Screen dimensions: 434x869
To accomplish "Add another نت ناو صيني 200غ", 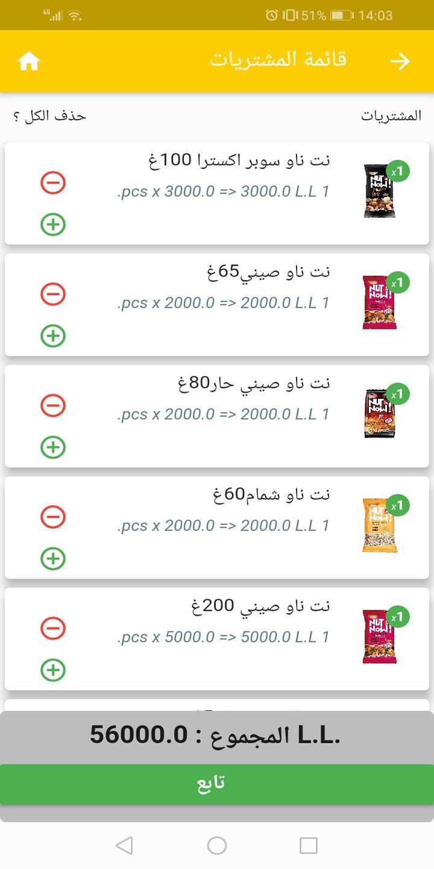I will (x=53, y=670).
